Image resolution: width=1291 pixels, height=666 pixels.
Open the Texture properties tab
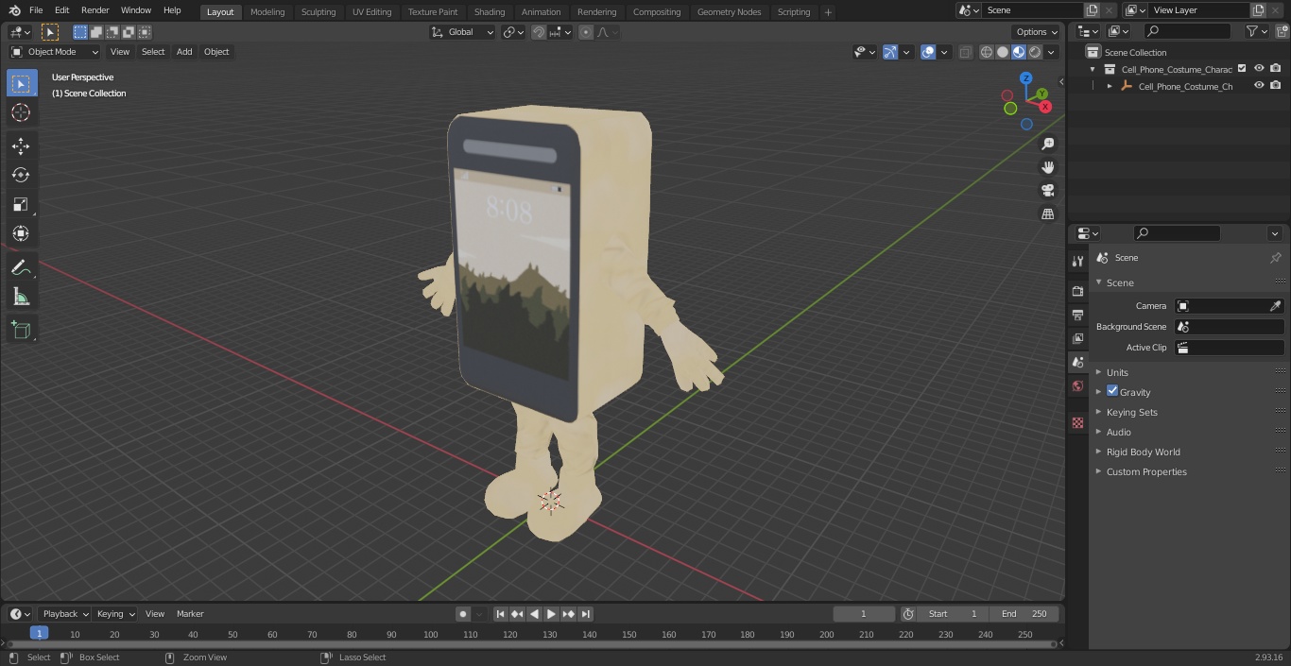coord(1077,422)
